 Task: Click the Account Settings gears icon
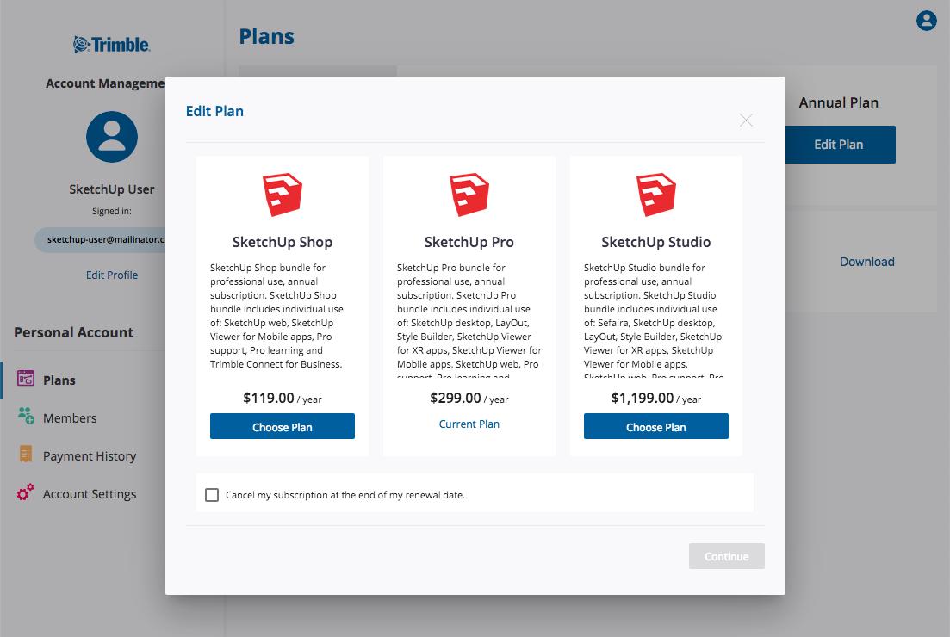(26, 492)
